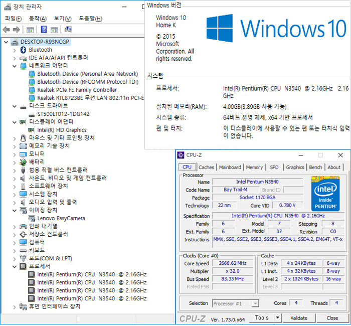Image resolution: width=351 pixels, height=326 pixels.
Task: Open the 파일(F) menu
Action: 13,19
